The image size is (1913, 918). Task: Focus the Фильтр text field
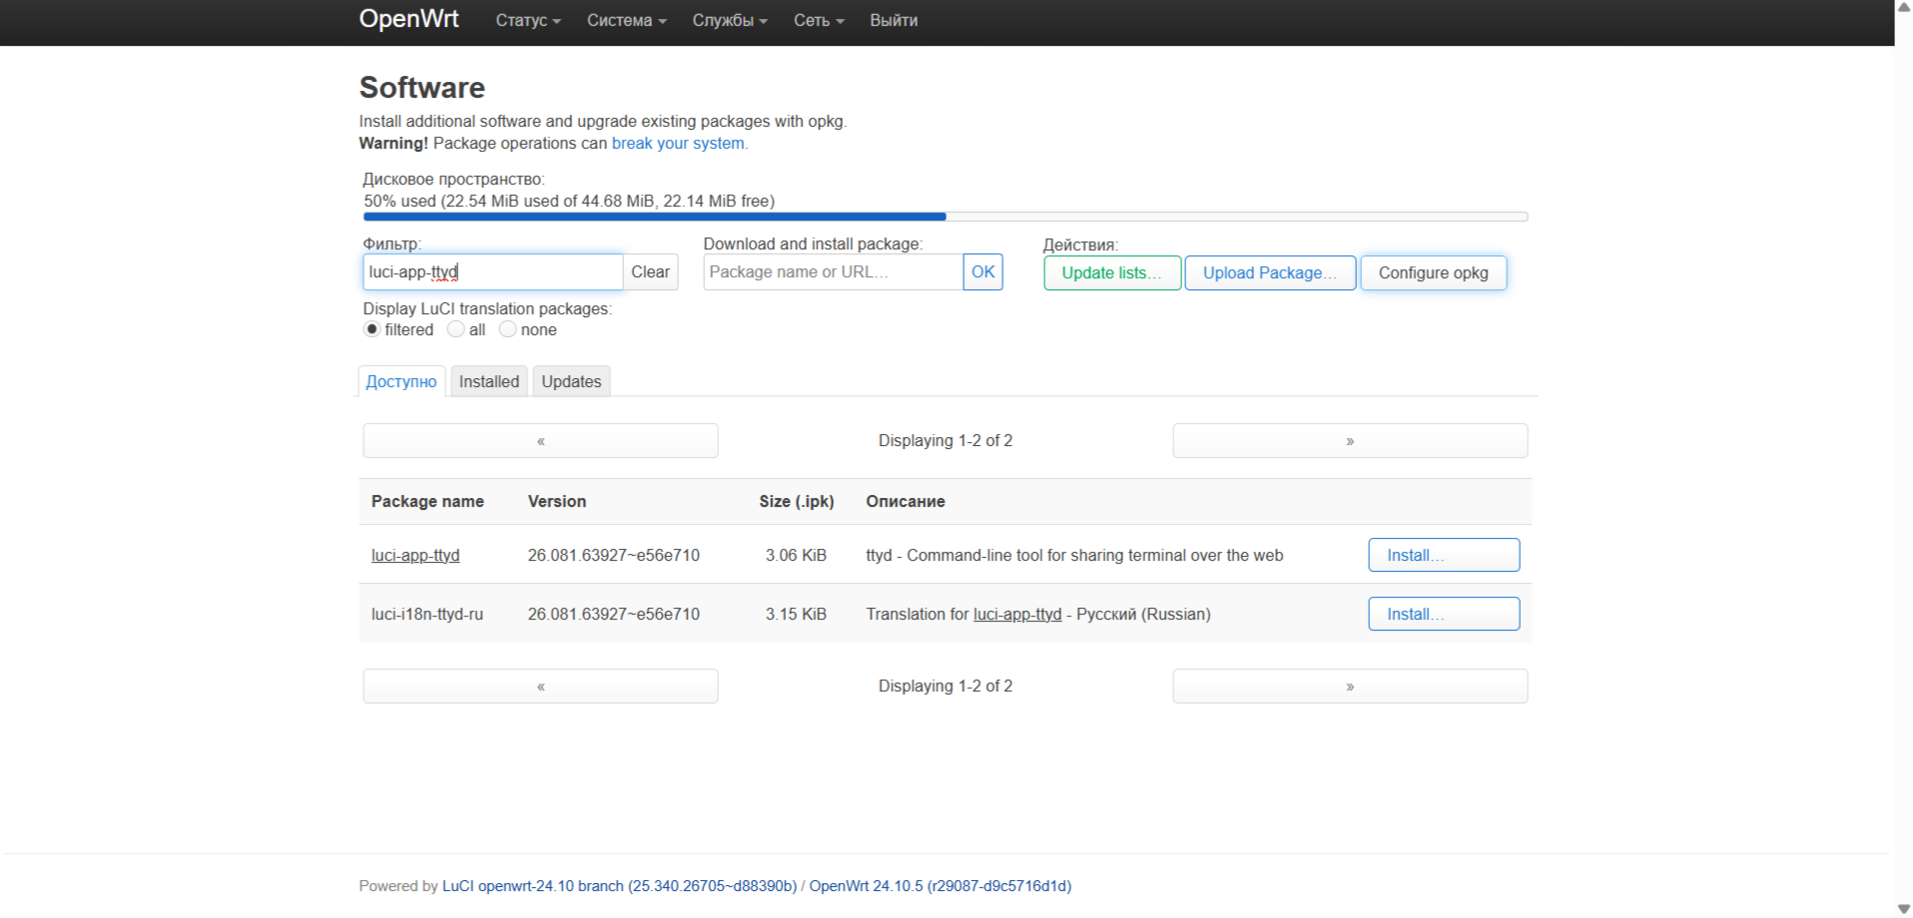click(493, 272)
